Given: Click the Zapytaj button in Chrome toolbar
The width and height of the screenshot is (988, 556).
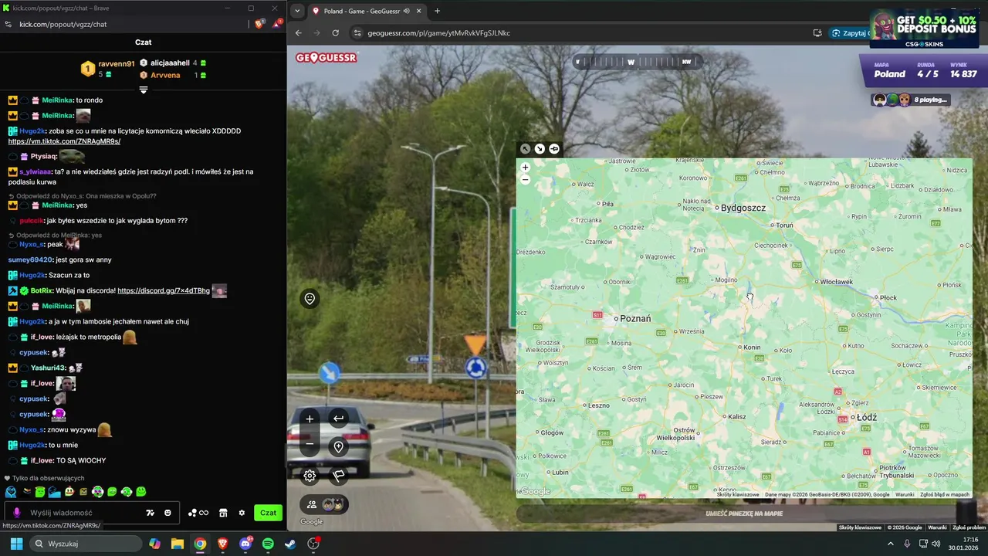Looking at the screenshot, I should [x=849, y=33].
